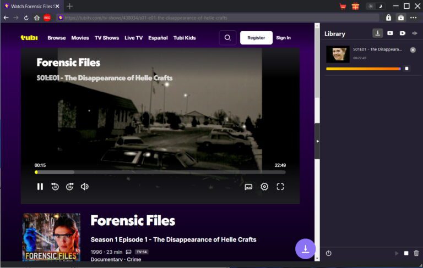Go to Movies section

coord(80,38)
